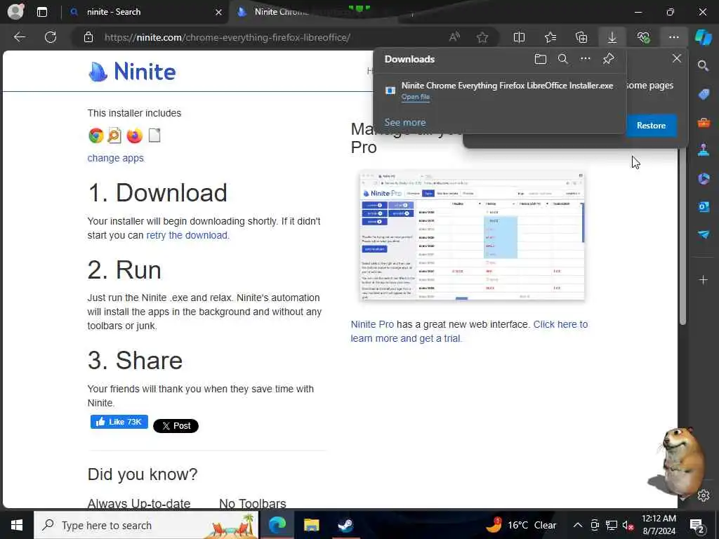Open Shopping tag icon in sidebar
This screenshot has width=719, height=539.
[704, 94]
